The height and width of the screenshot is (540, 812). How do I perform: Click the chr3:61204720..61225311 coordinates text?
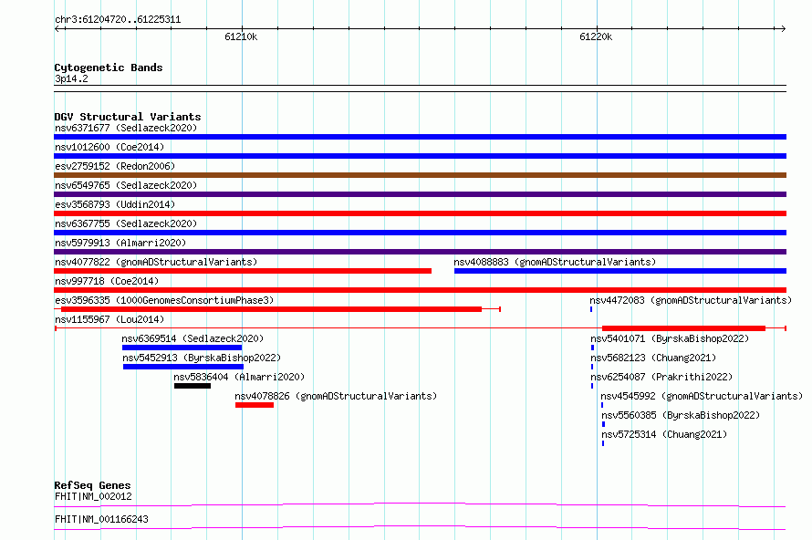pos(118,20)
